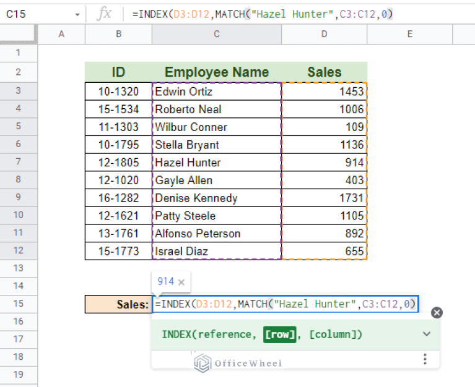Select row 13 header
This screenshot has width=475, height=387.
pos(18,268)
